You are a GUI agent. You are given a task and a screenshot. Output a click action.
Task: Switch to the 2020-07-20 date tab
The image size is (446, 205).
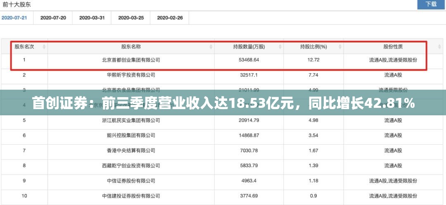[53, 18]
